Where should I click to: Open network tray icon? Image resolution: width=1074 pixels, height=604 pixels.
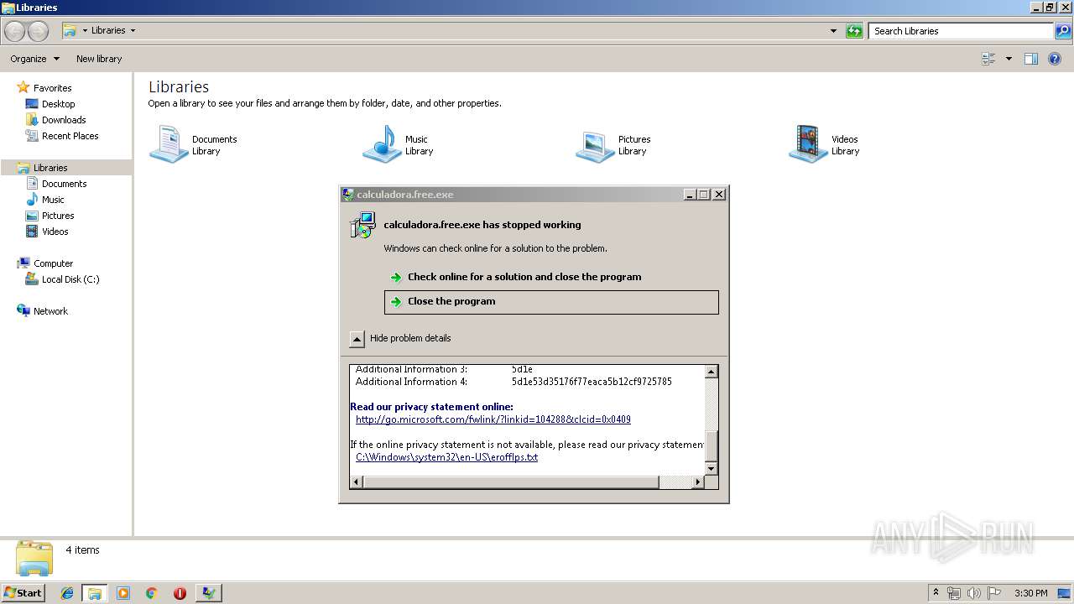pos(954,593)
